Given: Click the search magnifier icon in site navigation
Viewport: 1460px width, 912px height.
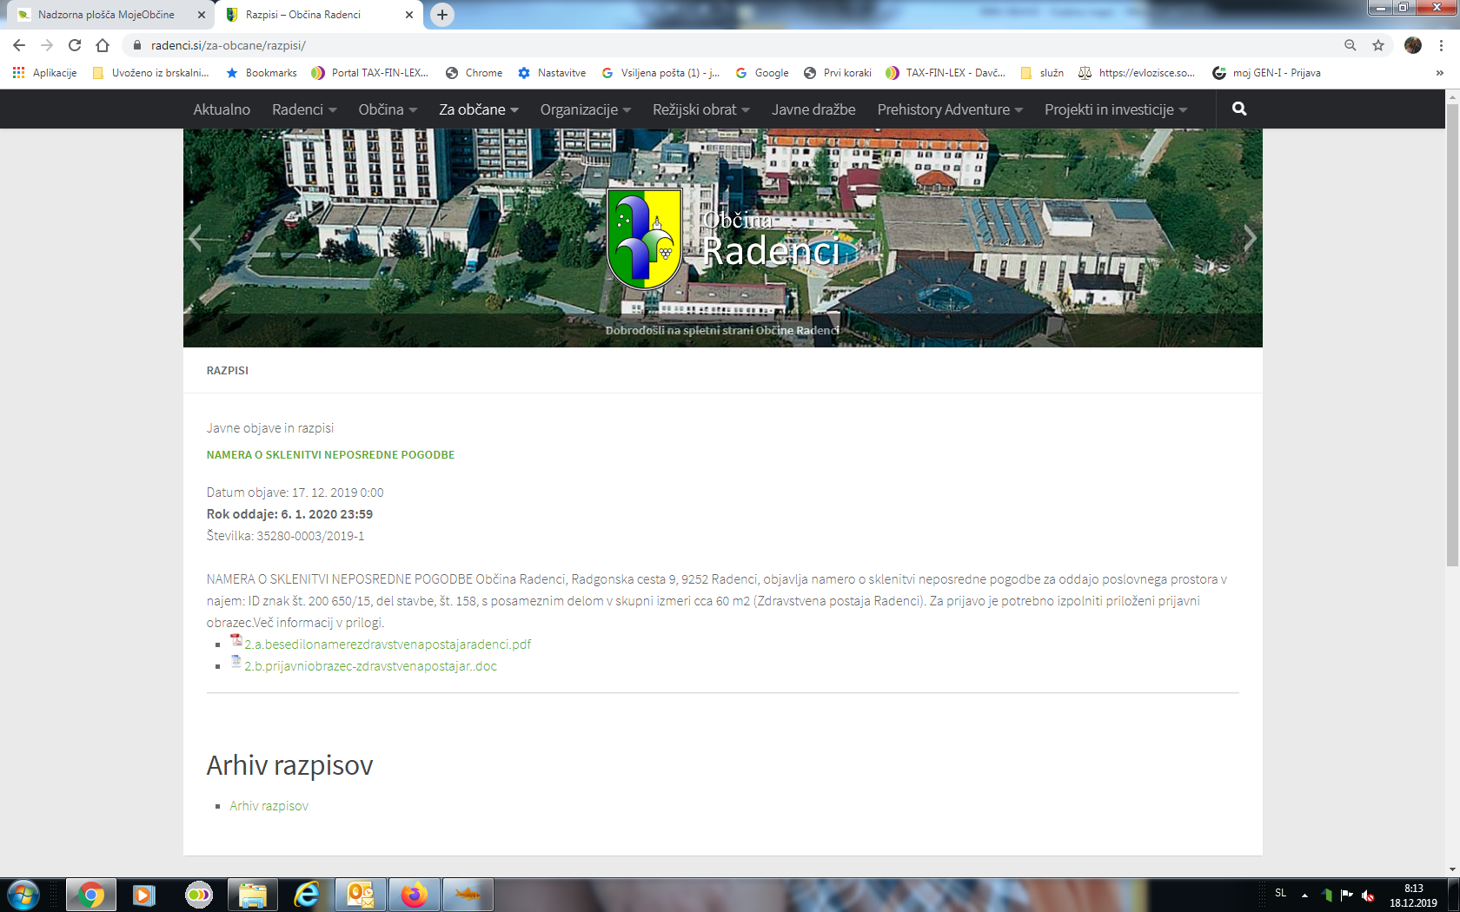Looking at the screenshot, I should point(1239,109).
